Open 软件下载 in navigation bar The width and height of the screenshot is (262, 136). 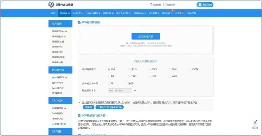pos(192,13)
